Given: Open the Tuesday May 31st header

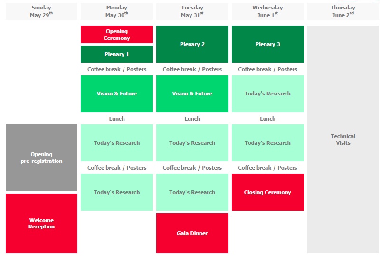Looking at the screenshot, I should [x=192, y=11].
